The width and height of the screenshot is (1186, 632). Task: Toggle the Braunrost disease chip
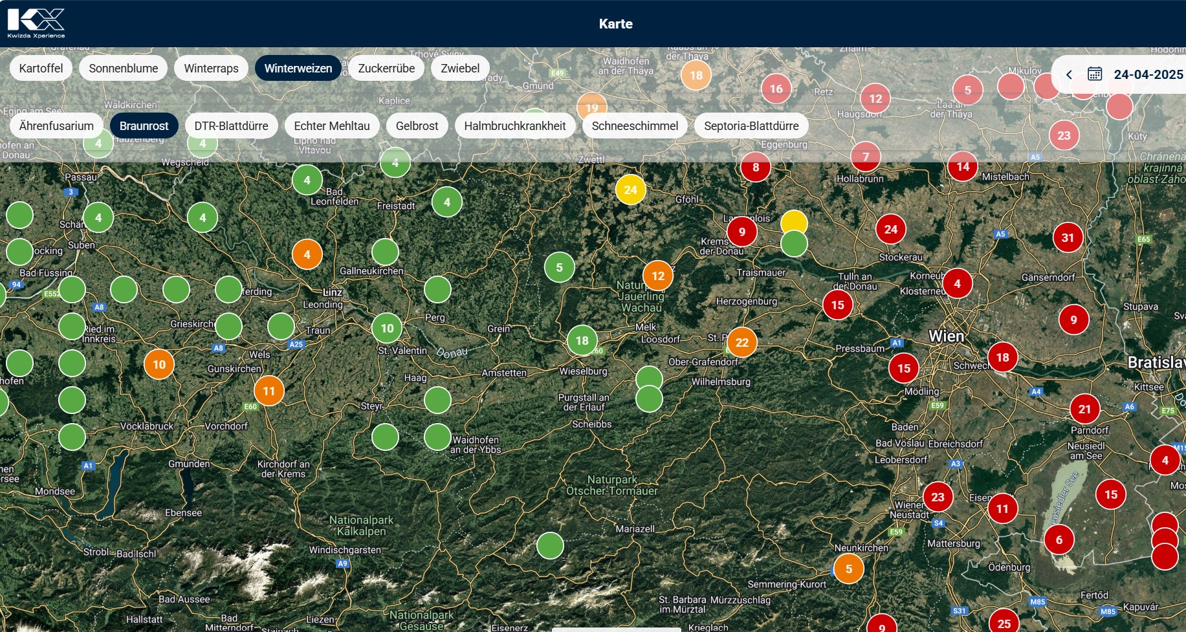coord(144,125)
